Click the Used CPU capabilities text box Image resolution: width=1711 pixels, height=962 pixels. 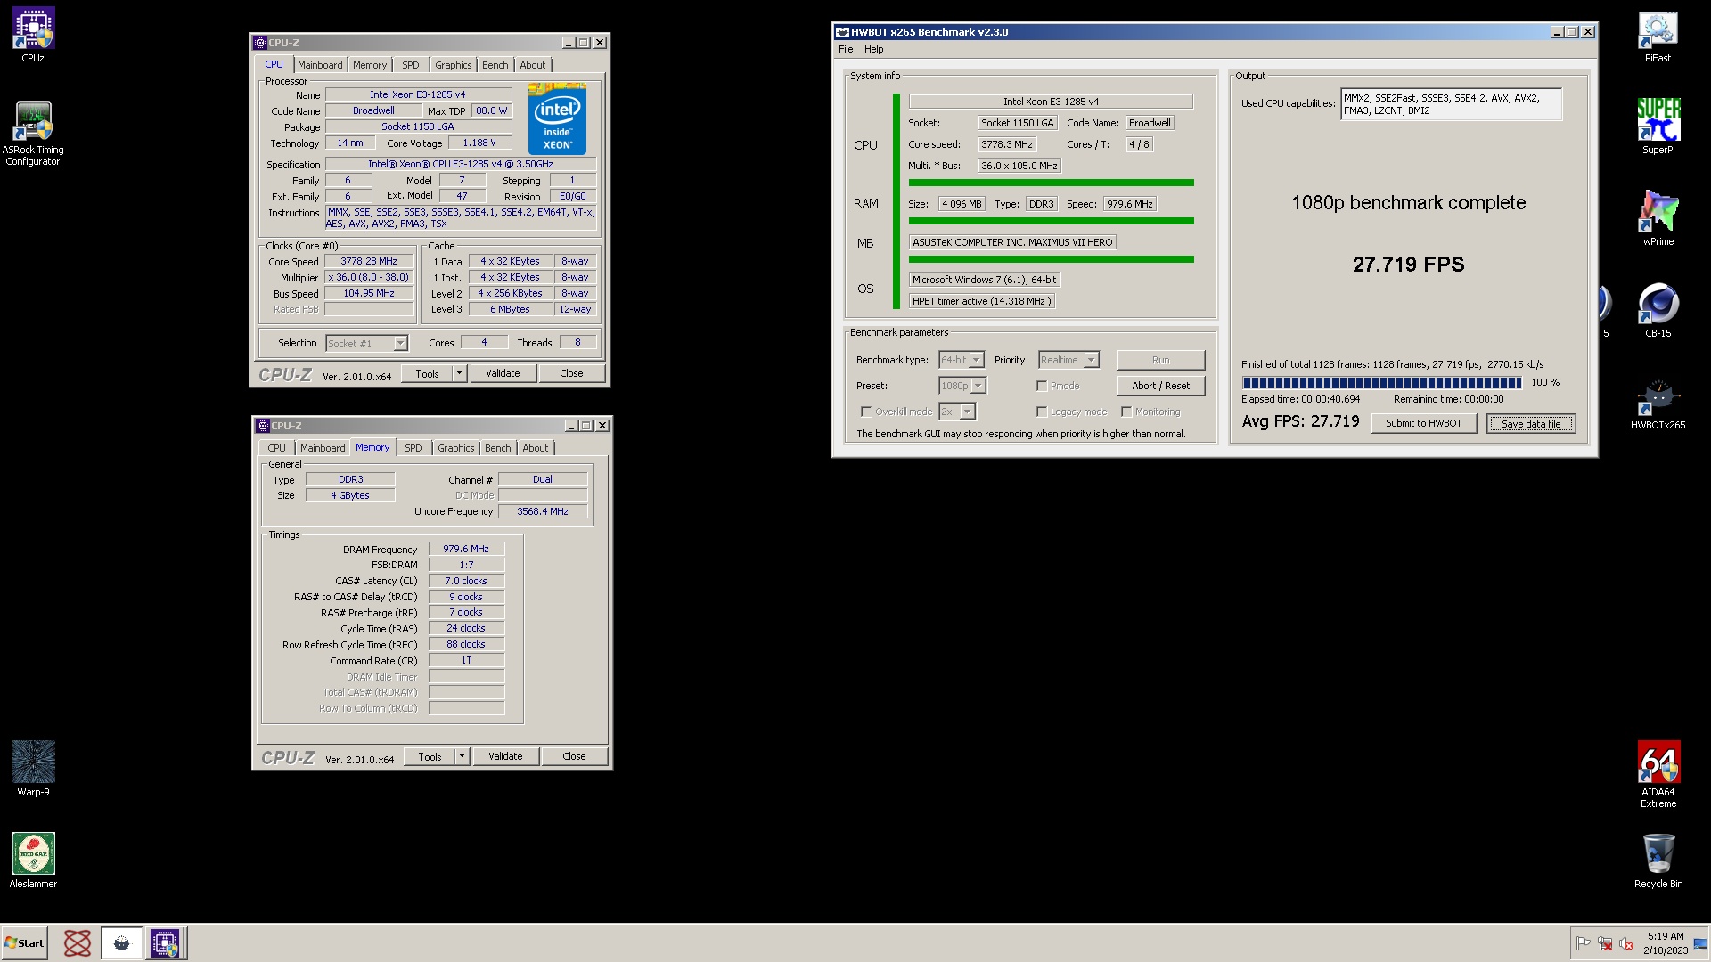1451,104
